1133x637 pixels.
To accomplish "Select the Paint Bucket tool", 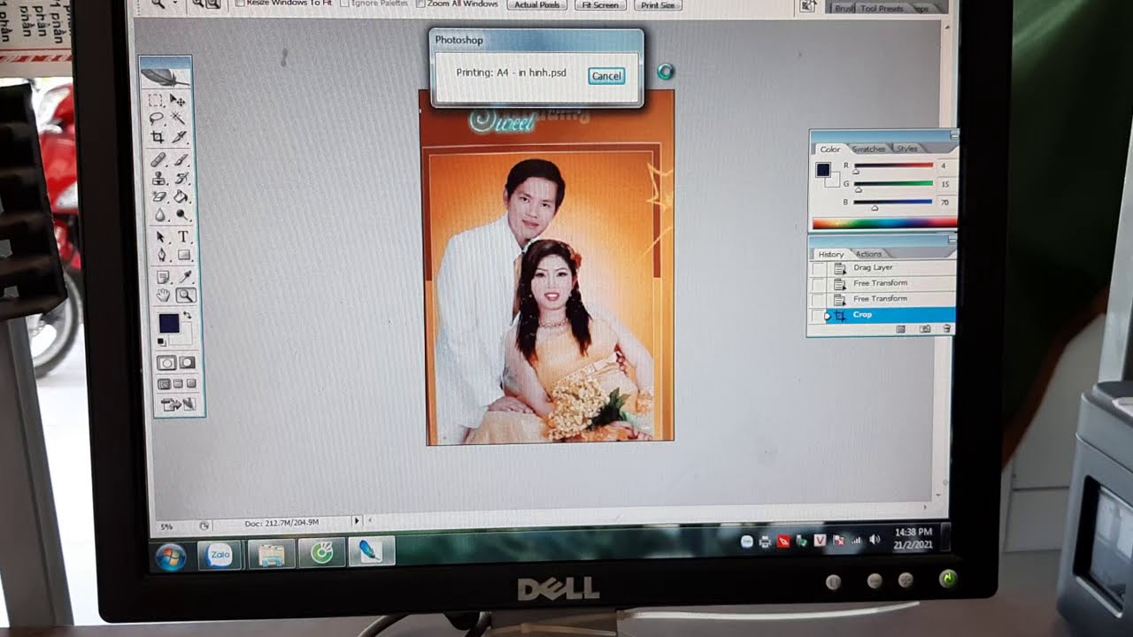I will (182, 196).
